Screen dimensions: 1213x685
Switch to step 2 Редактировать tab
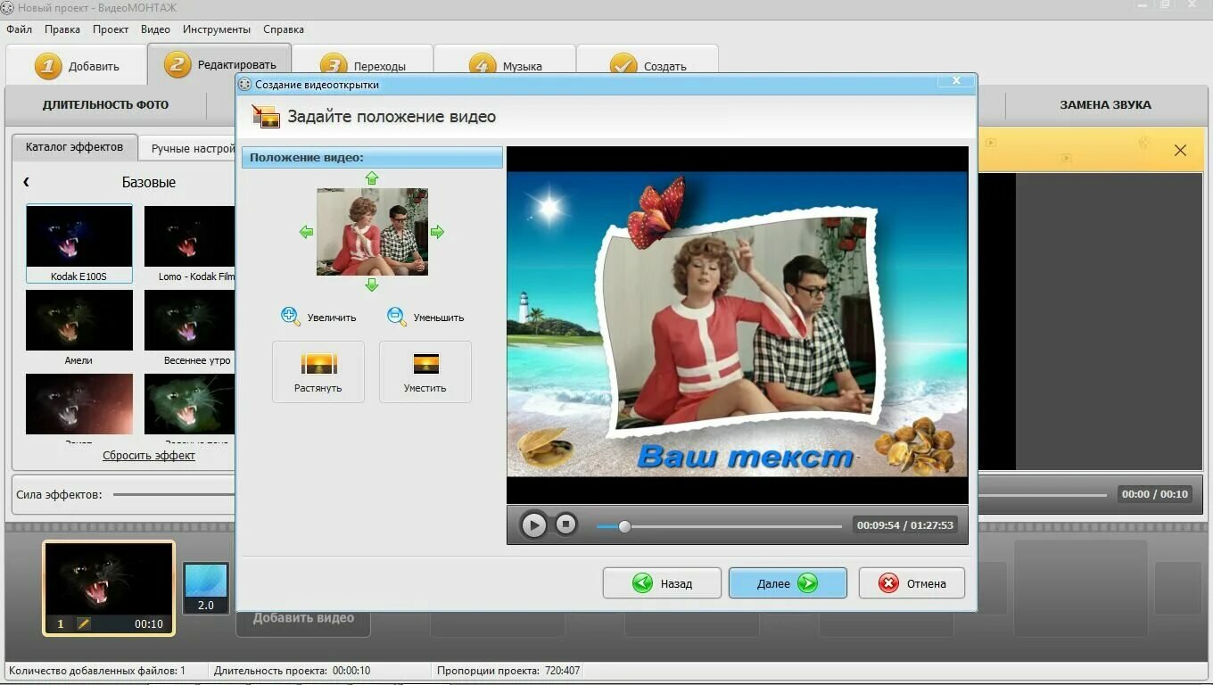coord(219,64)
